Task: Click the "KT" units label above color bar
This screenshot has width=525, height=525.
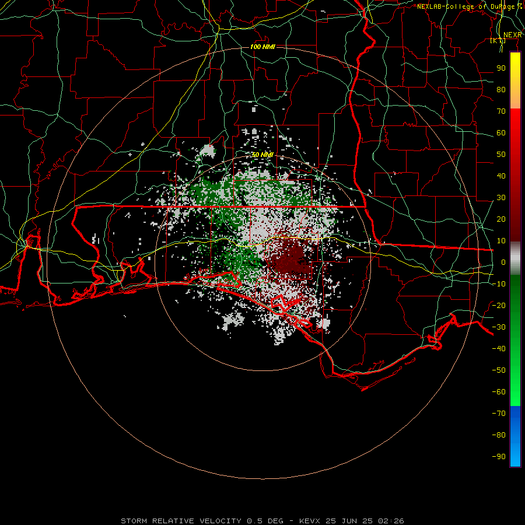Action: (x=498, y=41)
